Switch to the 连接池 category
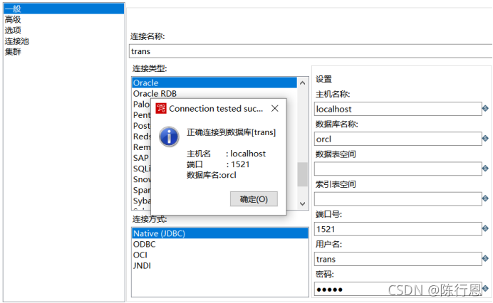493x303 pixels. pyautogui.click(x=17, y=41)
